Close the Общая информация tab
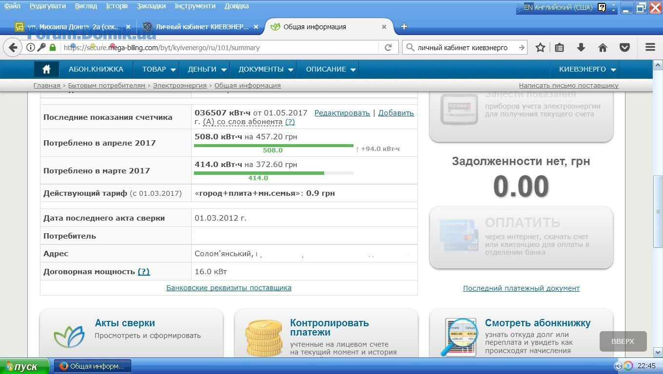Image resolution: width=663 pixels, height=374 pixels. point(384,27)
